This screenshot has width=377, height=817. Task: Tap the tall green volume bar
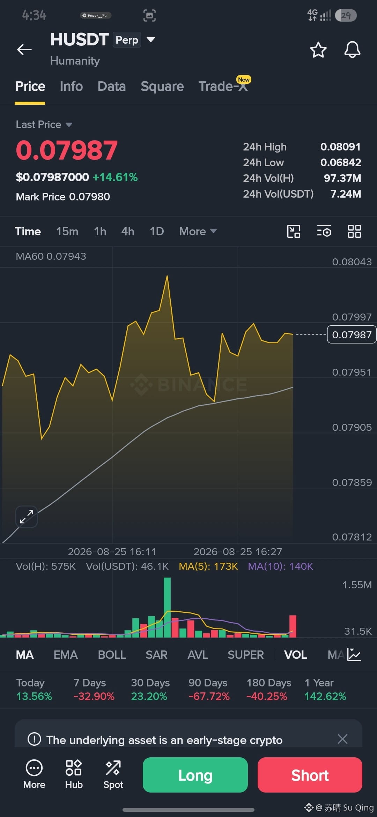(x=167, y=607)
